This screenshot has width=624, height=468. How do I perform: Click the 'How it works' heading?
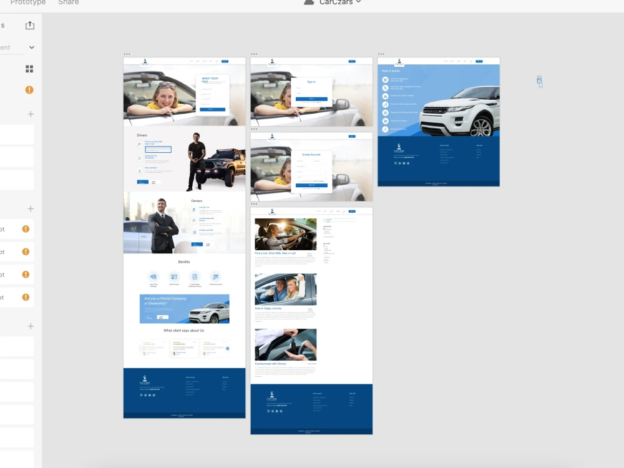(x=391, y=71)
